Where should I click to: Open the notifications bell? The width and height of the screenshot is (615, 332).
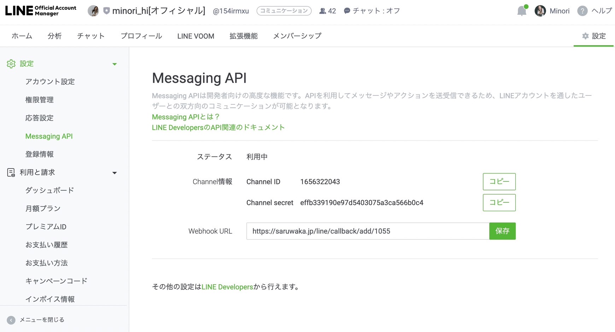(522, 11)
